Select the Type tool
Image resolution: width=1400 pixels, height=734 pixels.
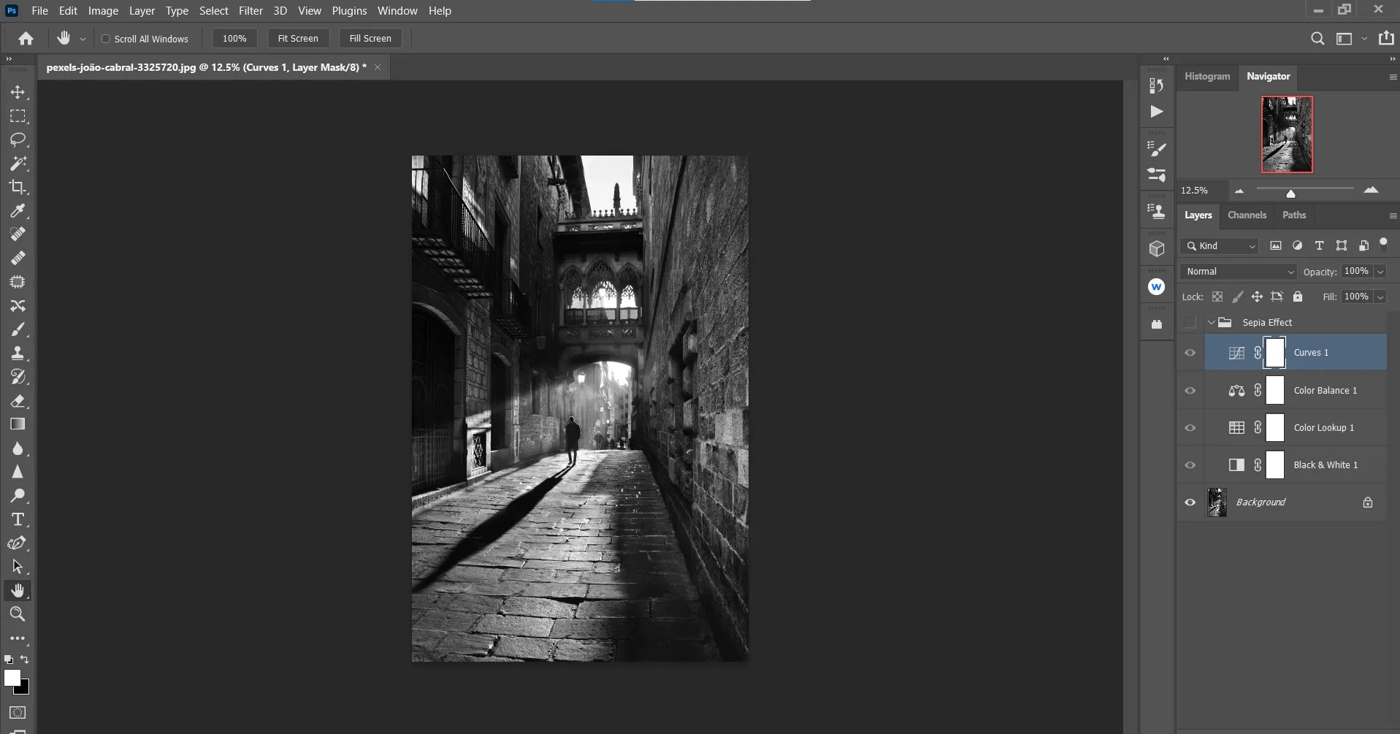point(18,520)
